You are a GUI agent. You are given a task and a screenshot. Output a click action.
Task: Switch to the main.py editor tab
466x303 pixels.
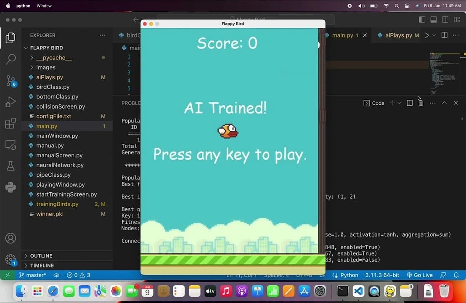342,35
